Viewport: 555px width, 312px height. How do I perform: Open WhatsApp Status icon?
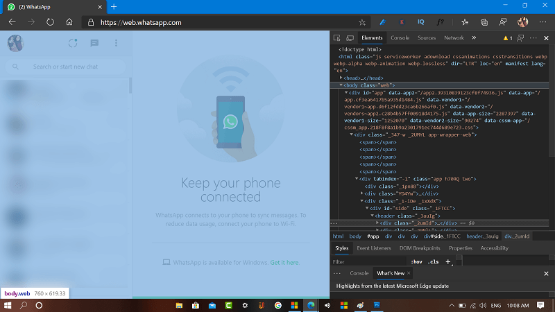click(x=73, y=43)
